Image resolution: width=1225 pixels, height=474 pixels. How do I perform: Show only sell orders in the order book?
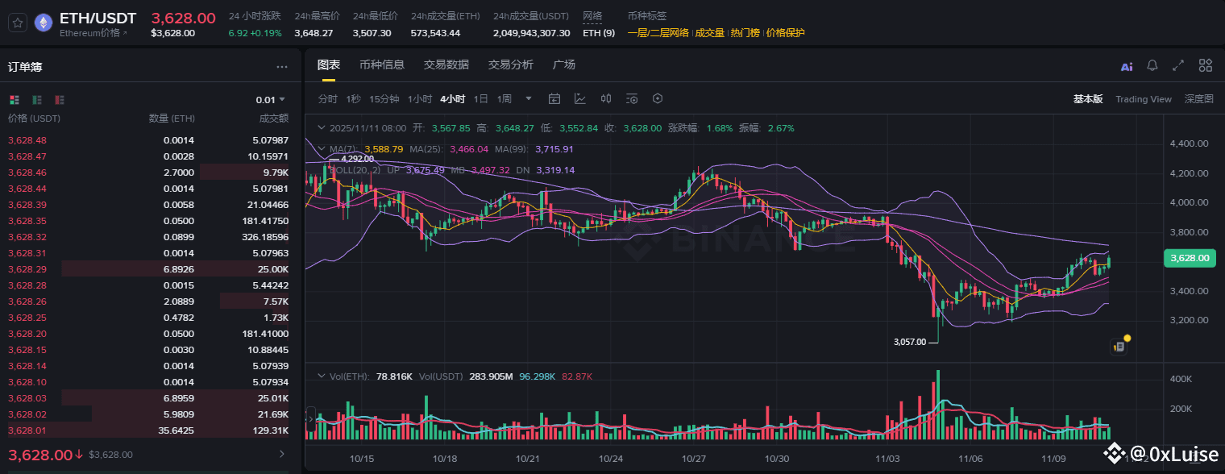tap(60, 99)
